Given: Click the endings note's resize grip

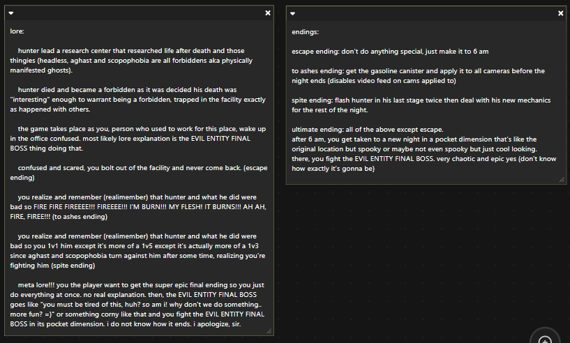Looking at the screenshot, I should [560, 179].
